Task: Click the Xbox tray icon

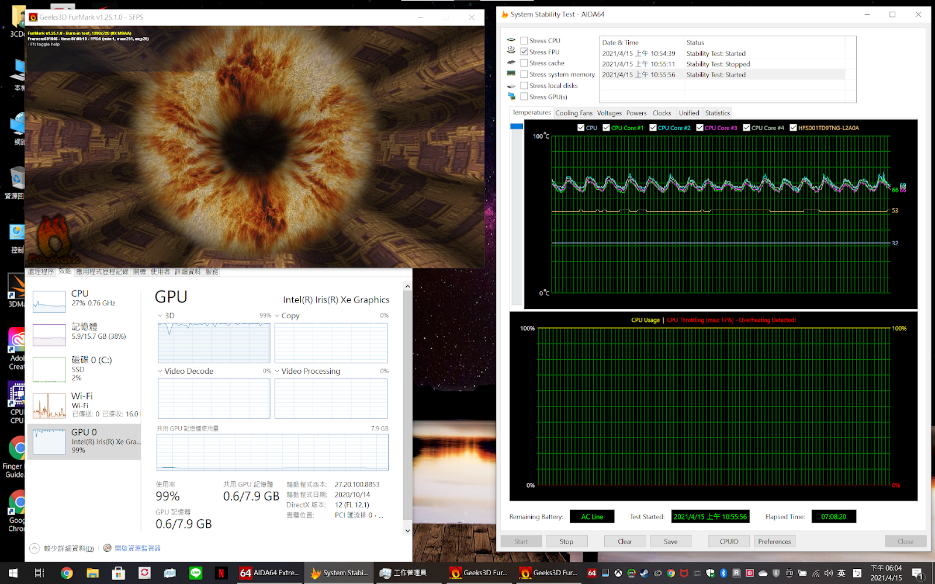Action: point(618,573)
